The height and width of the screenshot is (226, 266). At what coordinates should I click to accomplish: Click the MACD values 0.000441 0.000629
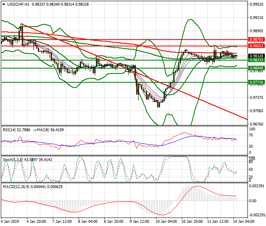(x=46, y=187)
